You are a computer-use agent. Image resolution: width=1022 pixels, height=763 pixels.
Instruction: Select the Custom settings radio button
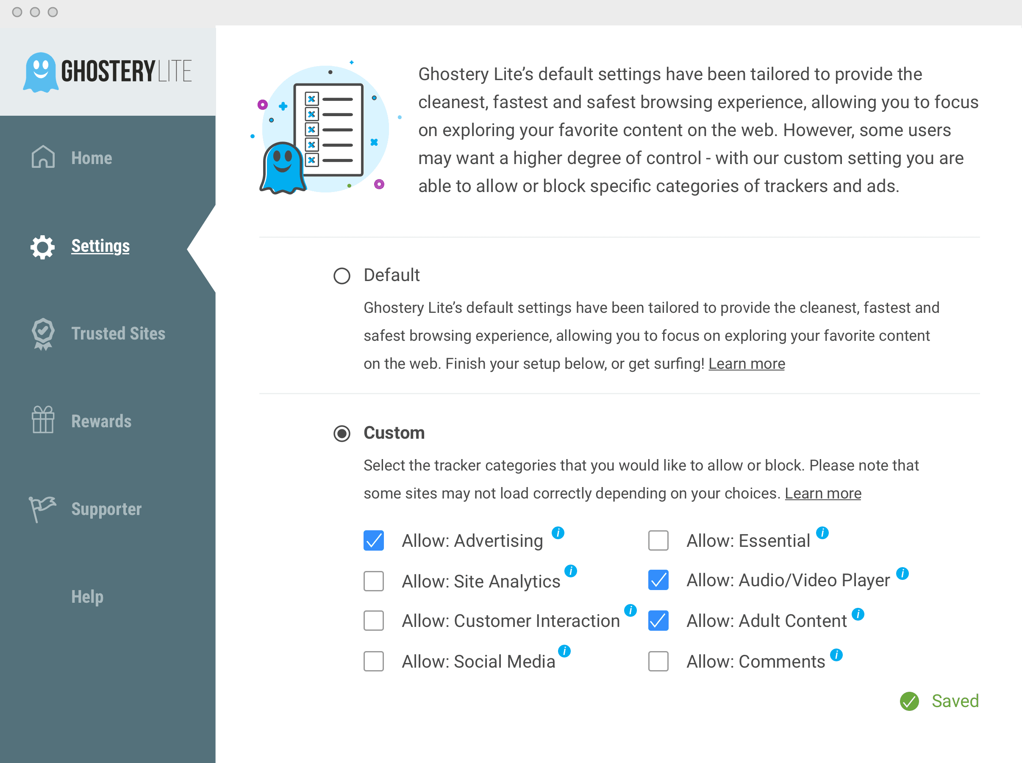(342, 434)
